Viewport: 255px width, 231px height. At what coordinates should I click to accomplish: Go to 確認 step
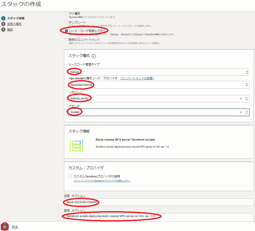point(10,30)
